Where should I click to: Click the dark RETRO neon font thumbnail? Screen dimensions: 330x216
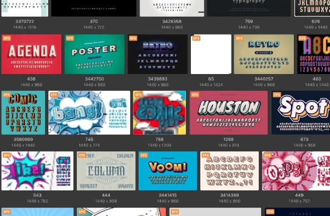pyautogui.click(x=157, y=55)
